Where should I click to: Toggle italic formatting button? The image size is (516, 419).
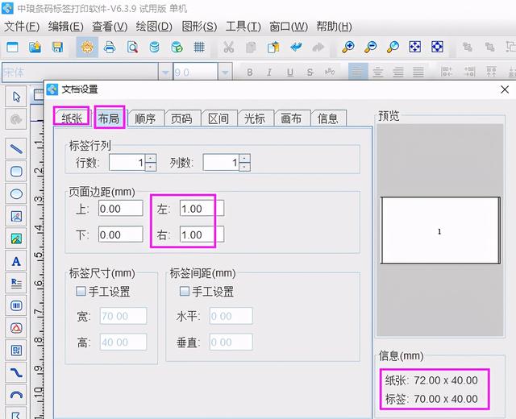[269, 72]
